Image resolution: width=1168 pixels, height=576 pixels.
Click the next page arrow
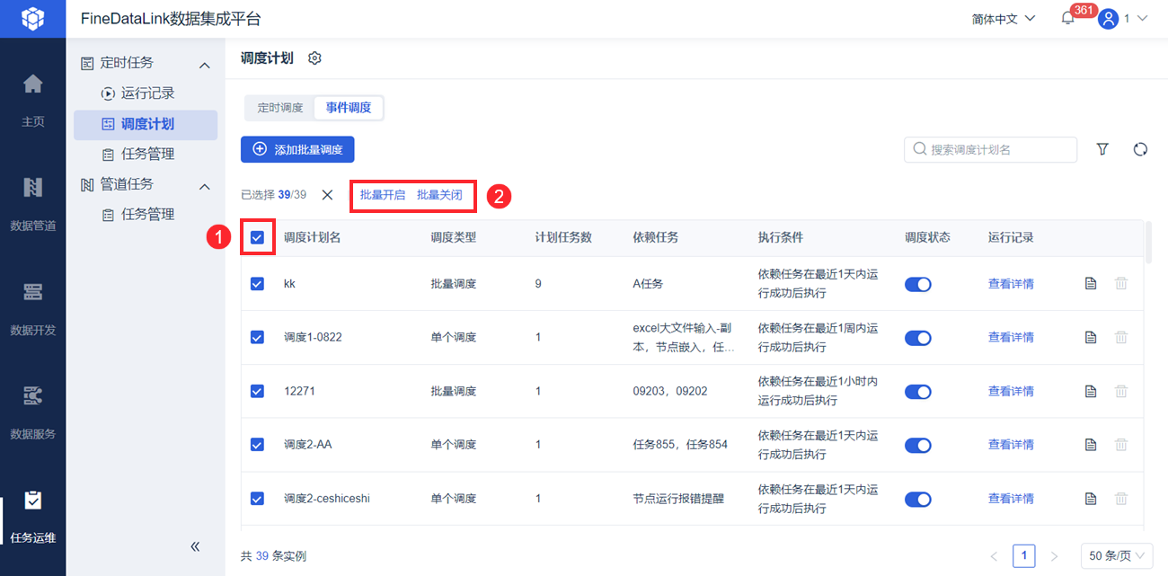click(1055, 556)
